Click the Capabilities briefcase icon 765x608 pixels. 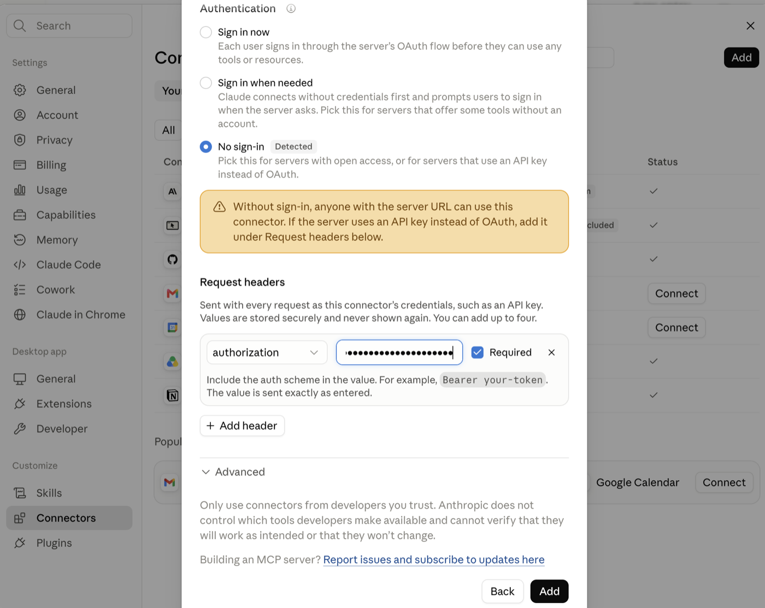20,215
